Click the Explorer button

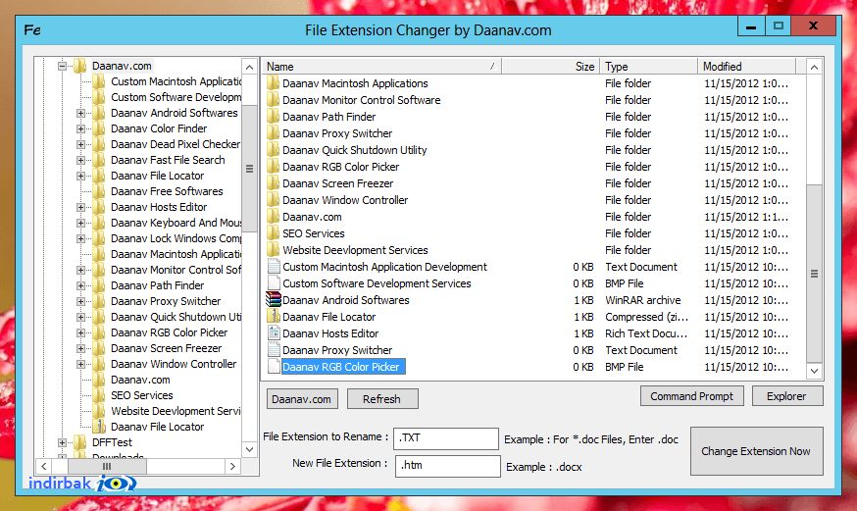(x=787, y=396)
